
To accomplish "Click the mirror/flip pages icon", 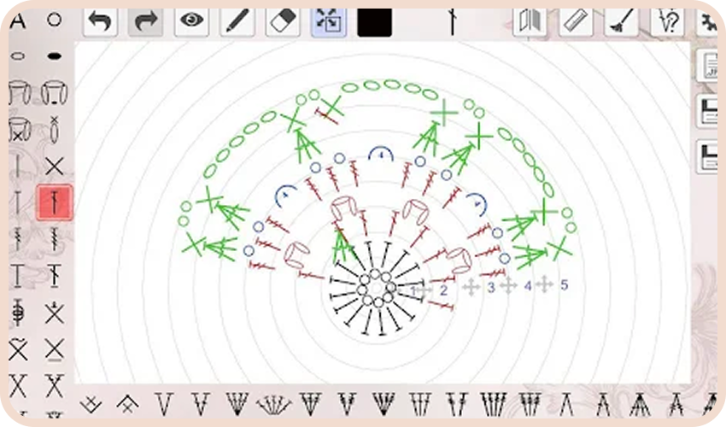I will click(x=530, y=21).
